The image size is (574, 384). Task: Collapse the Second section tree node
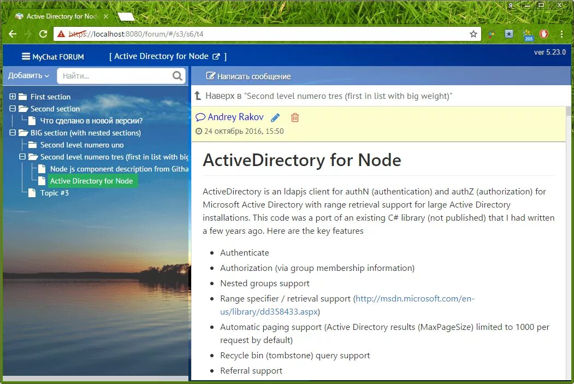point(13,108)
